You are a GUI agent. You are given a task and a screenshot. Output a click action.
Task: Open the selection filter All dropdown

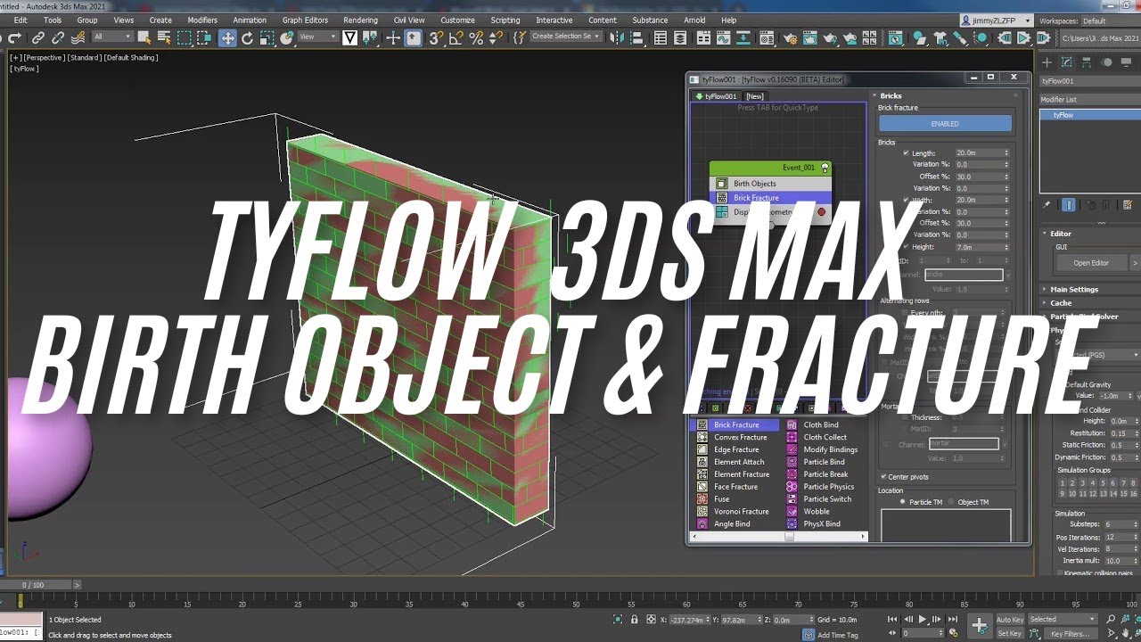(x=112, y=37)
